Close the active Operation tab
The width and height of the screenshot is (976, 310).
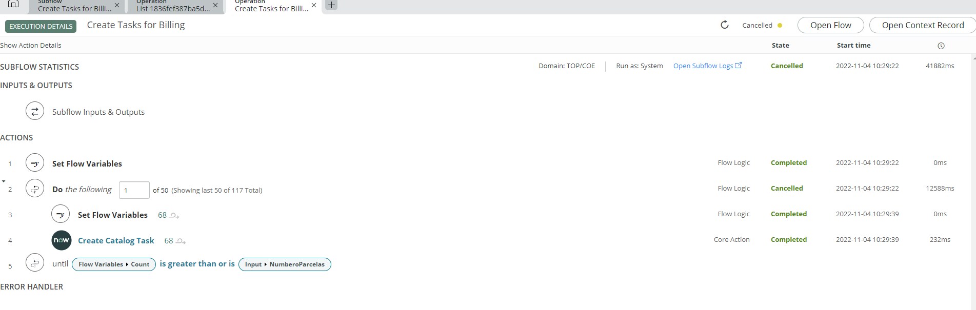[314, 5]
